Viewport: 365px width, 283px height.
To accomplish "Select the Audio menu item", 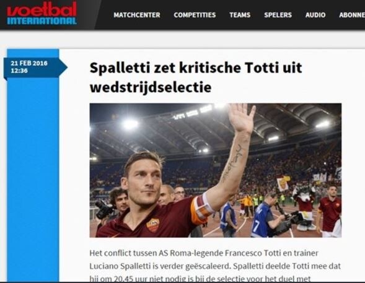I will click(x=315, y=15).
